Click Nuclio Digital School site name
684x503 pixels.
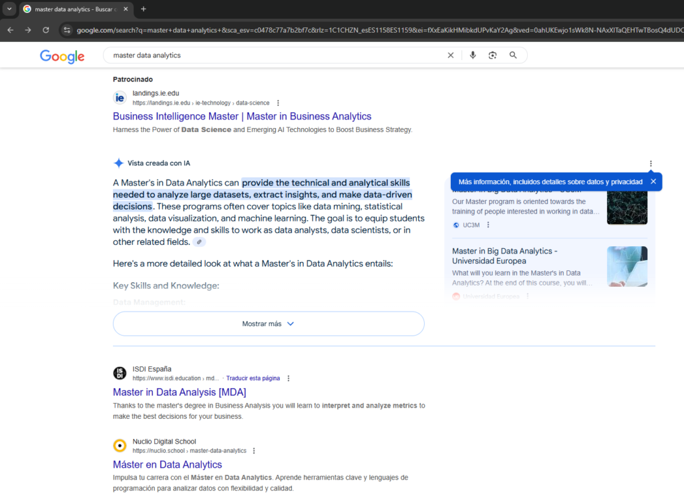point(164,442)
